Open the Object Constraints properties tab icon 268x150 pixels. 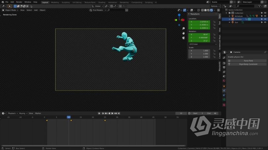pyautogui.click(x=224, y=95)
